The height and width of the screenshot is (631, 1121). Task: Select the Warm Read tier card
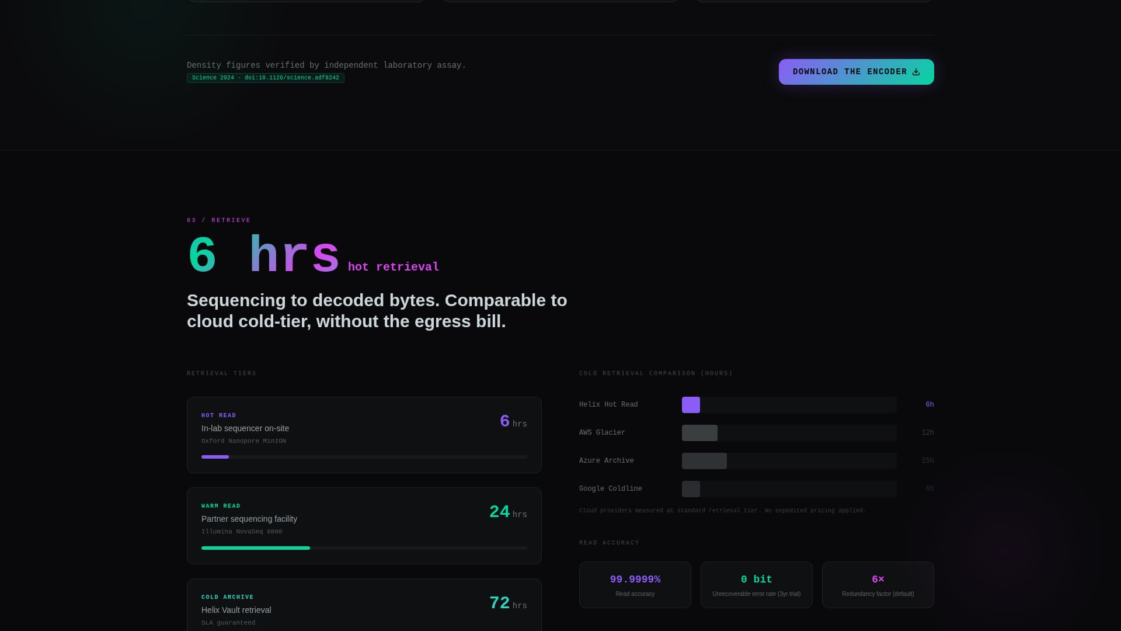pos(364,526)
